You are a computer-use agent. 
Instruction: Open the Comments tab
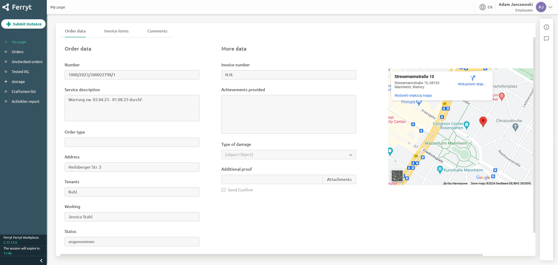click(157, 31)
